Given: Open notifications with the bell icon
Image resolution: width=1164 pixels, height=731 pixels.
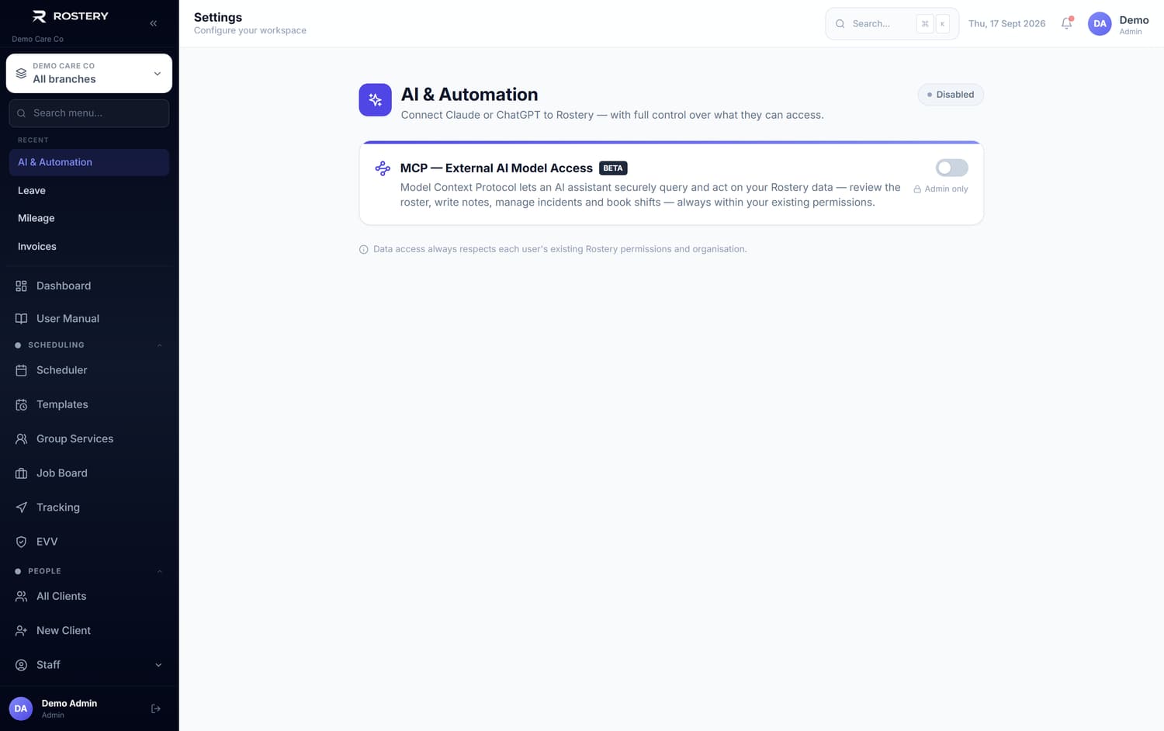Looking at the screenshot, I should pyautogui.click(x=1067, y=23).
